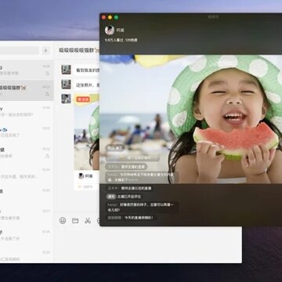Screen dimensions: 282x282
Task: Open the file folder icon in chat toolbar
Action: point(75,220)
